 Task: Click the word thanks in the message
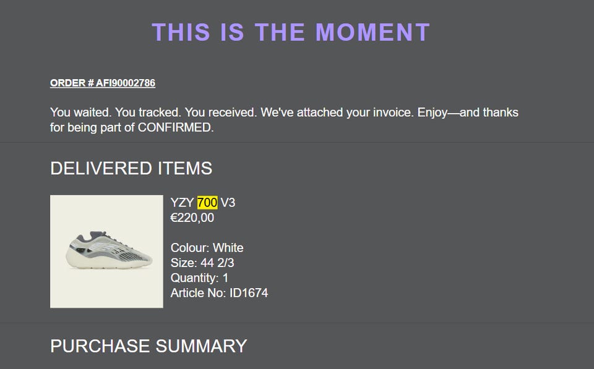[501, 113]
